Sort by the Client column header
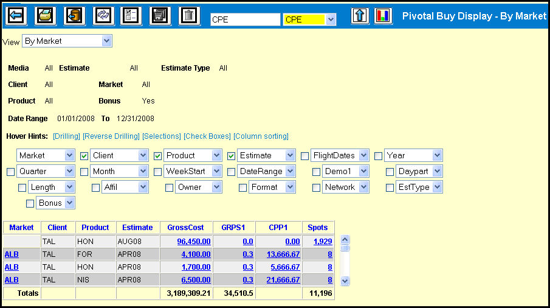550x308 pixels. [x=57, y=227]
